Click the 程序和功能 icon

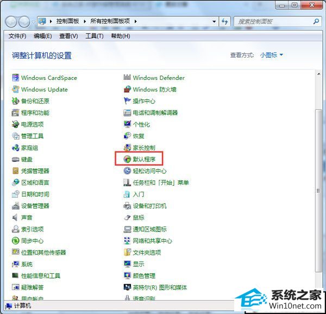[x=16, y=112]
